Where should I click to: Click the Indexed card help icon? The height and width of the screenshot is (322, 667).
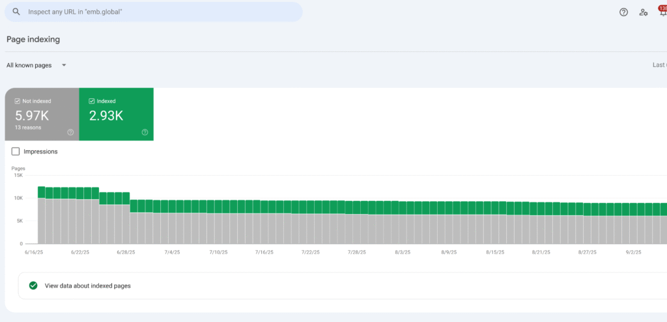coord(145,133)
